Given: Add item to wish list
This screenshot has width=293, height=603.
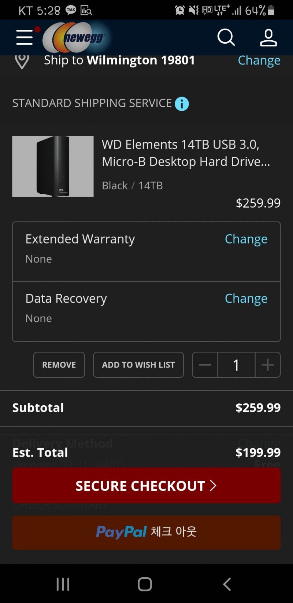Looking at the screenshot, I should point(138,365).
